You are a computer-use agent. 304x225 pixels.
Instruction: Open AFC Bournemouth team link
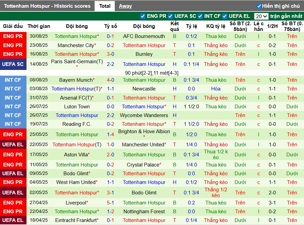(x=144, y=36)
